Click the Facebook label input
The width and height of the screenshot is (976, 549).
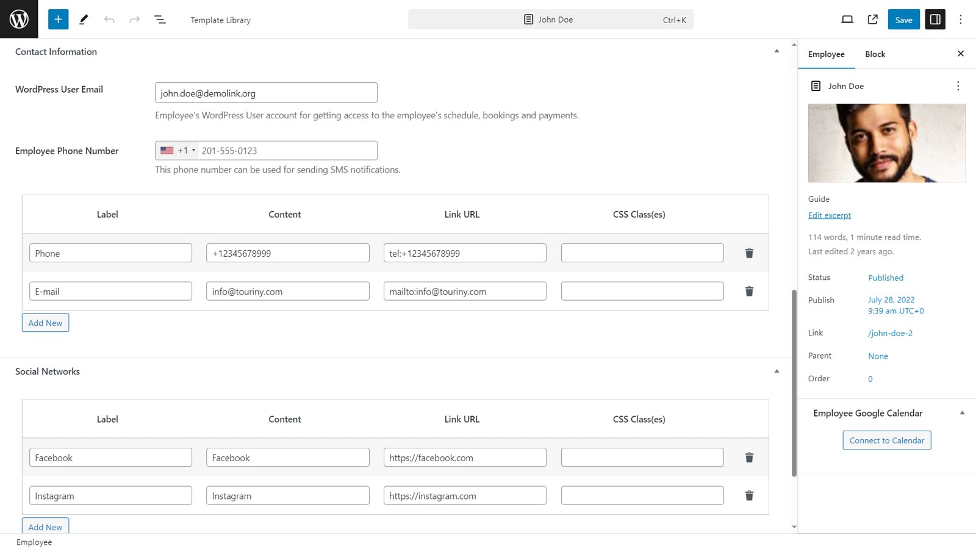(110, 457)
